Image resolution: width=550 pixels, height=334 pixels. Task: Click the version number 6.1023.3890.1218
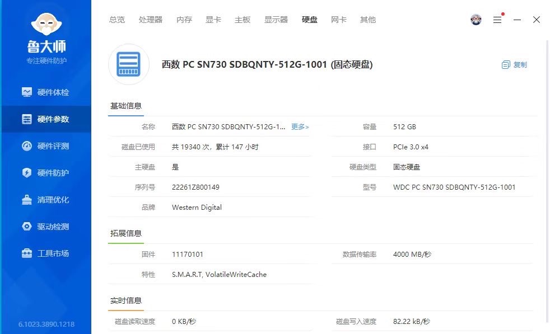(46, 324)
